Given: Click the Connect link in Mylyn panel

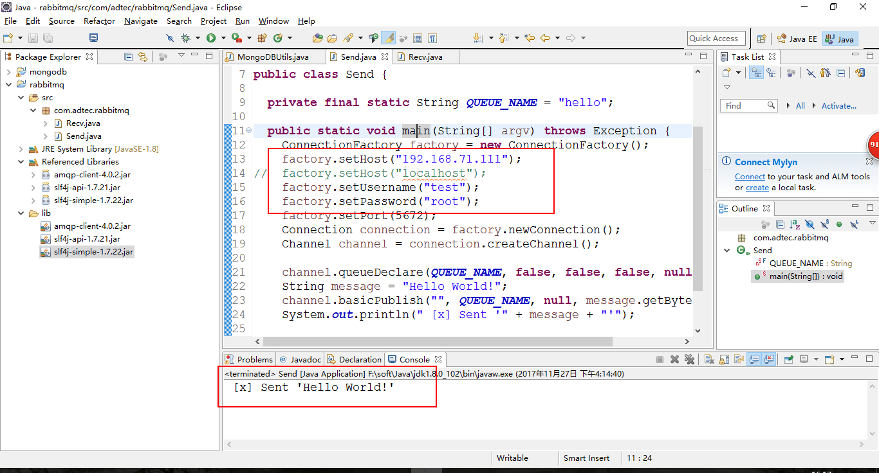Looking at the screenshot, I should pos(750,176).
